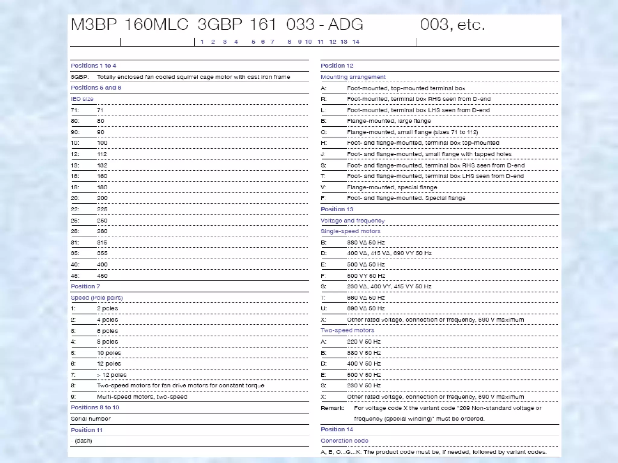
Task: Click the 'Foot-mounted, top-mounted terminal box' row
Action: 406,88
